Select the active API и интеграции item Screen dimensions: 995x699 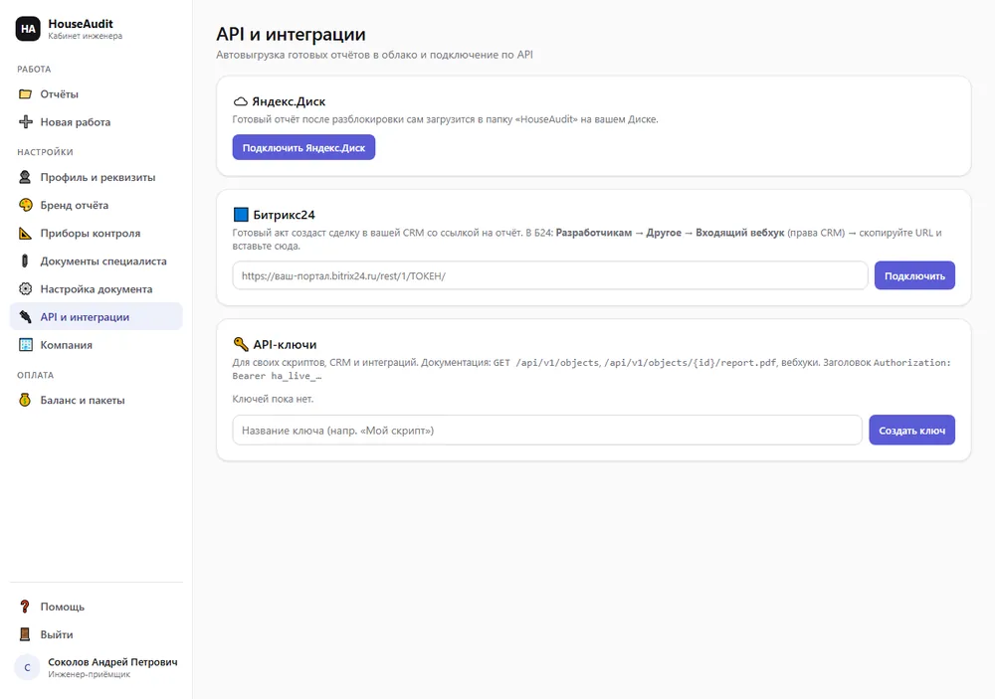pyautogui.click(x=96, y=316)
